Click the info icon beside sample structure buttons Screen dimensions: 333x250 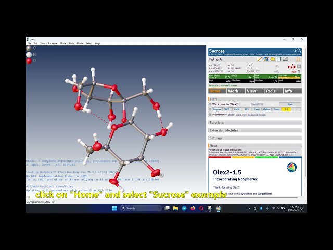point(210,109)
